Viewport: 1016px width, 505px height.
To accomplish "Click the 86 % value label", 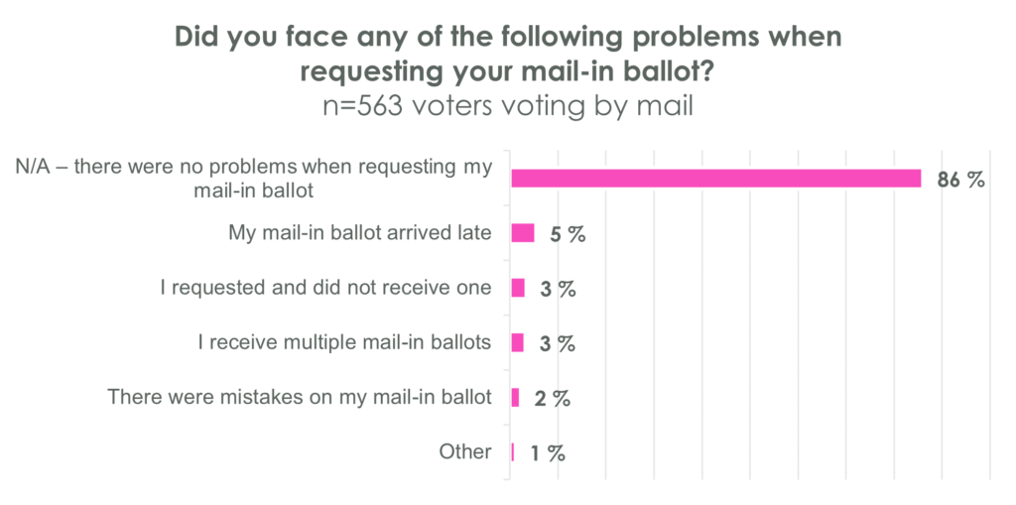I will coord(961,180).
